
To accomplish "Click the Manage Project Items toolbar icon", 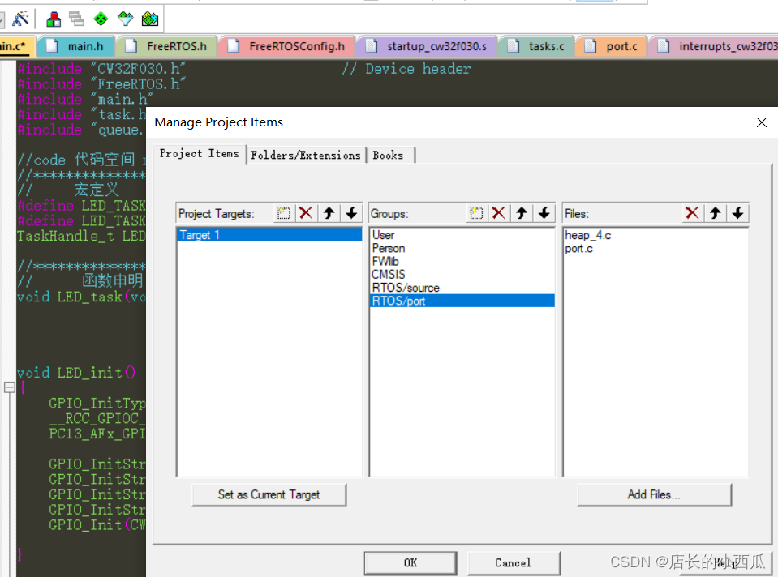I will 54,18.
